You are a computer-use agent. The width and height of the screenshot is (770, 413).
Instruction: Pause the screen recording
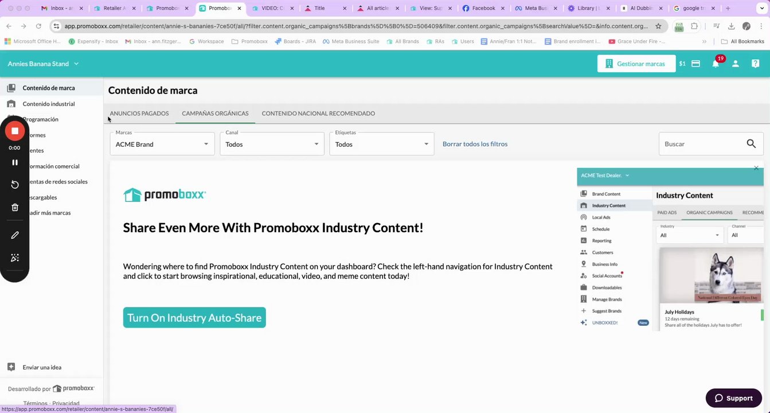(15, 162)
